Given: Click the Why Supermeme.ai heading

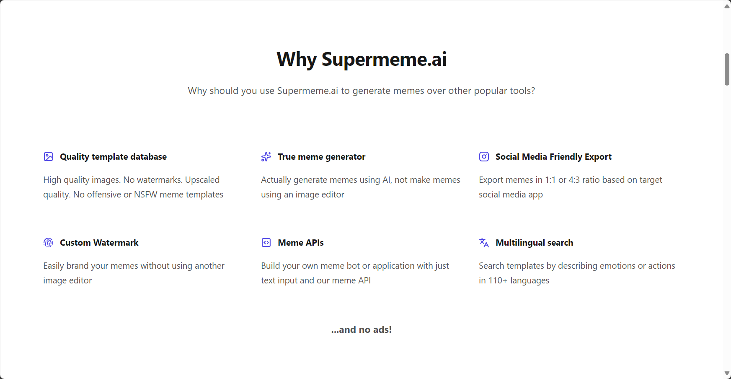Looking at the screenshot, I should (x=362, y=59).
